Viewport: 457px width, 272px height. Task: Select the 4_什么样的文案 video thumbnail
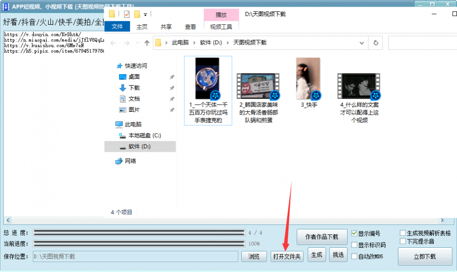(x=359, y=86)
